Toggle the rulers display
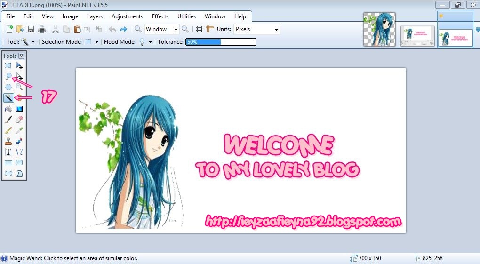 210,29
